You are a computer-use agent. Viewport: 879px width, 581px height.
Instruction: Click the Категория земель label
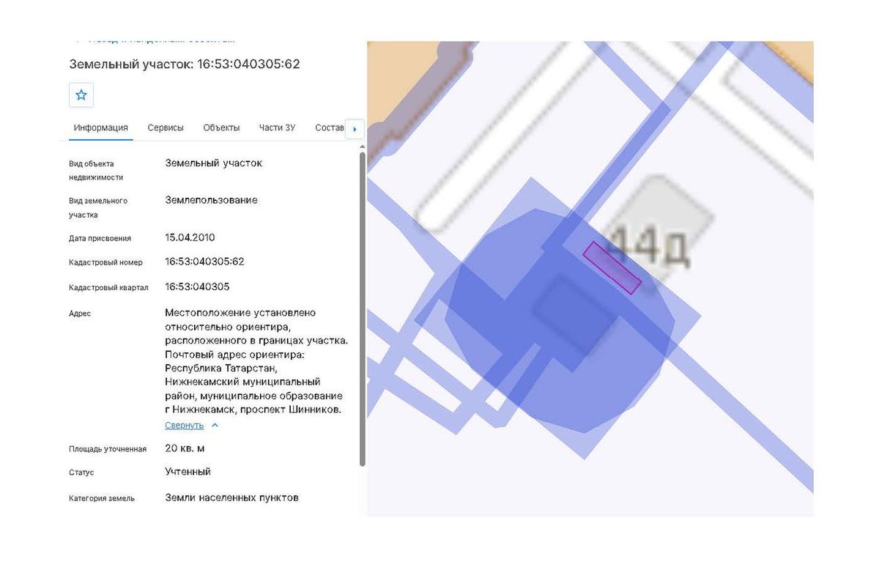(102, 498)
